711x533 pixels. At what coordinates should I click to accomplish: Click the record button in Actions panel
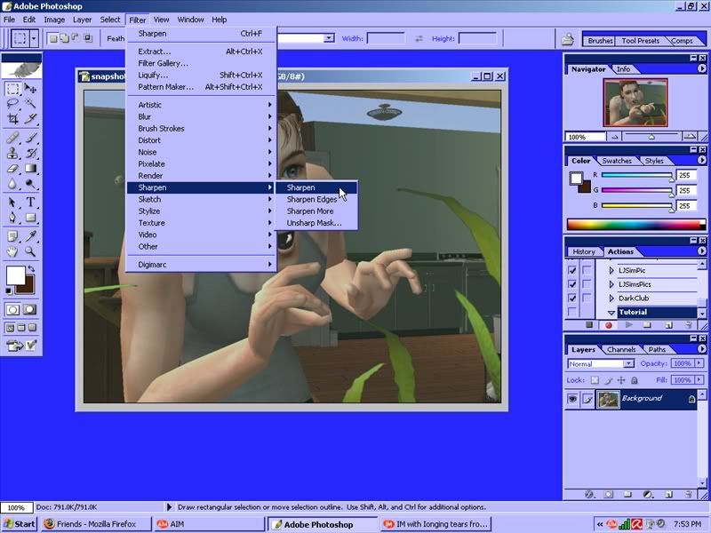(x=609, y=325)
